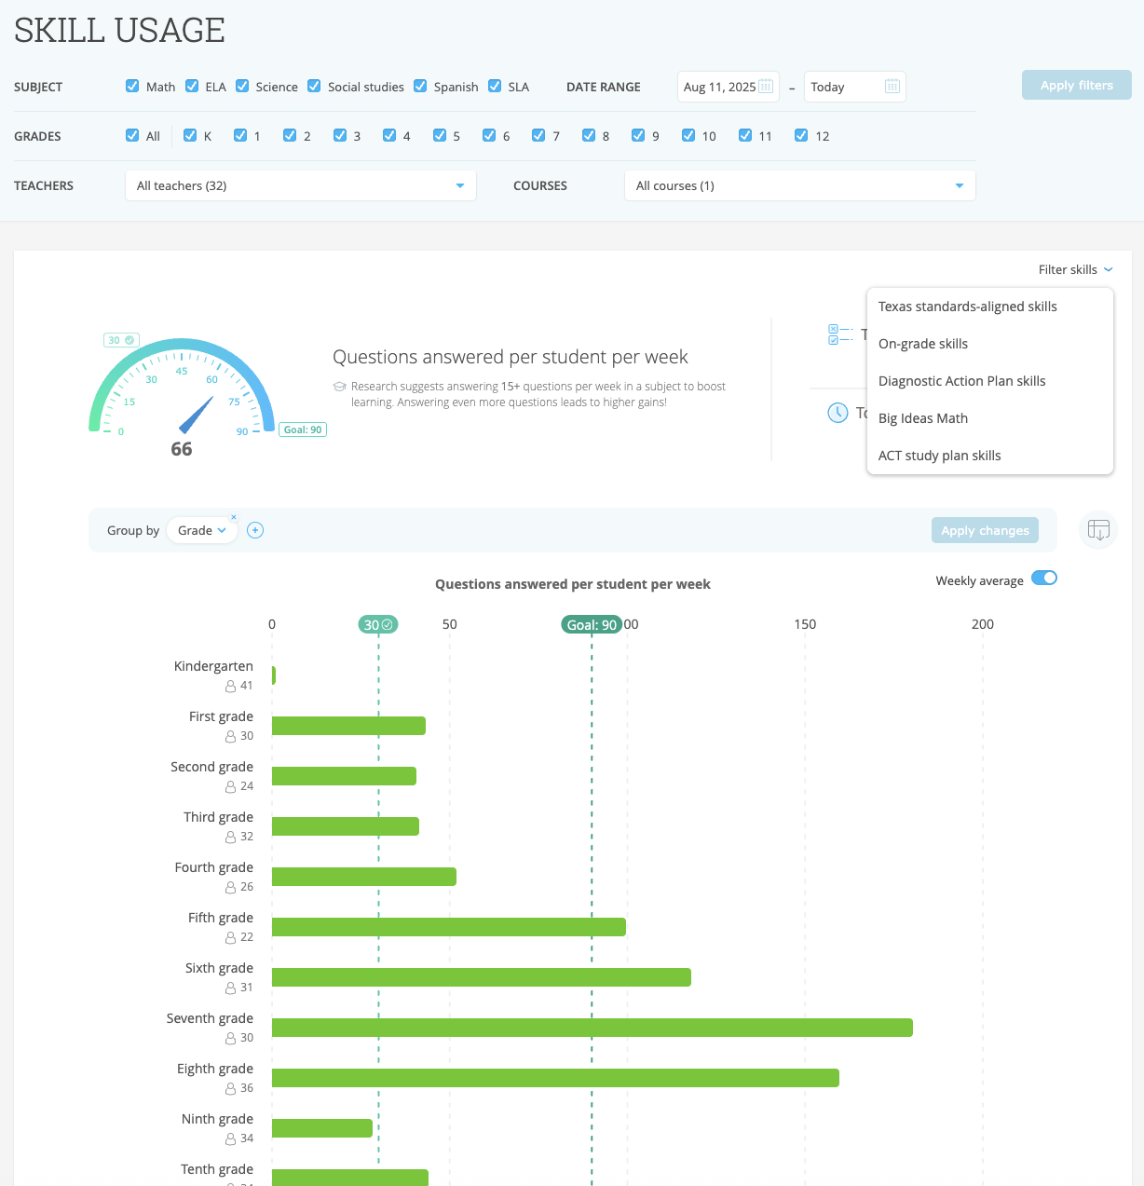Click the Goal: 90 chart marker

coord(592,624)
